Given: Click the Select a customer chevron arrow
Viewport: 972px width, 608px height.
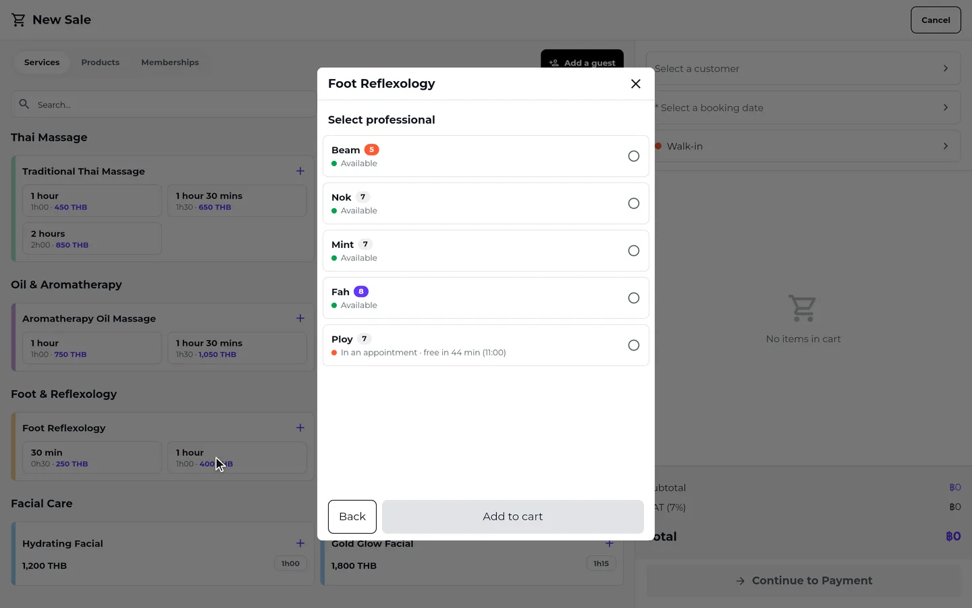Looking at the screenshot, I should tap(946, 68).
